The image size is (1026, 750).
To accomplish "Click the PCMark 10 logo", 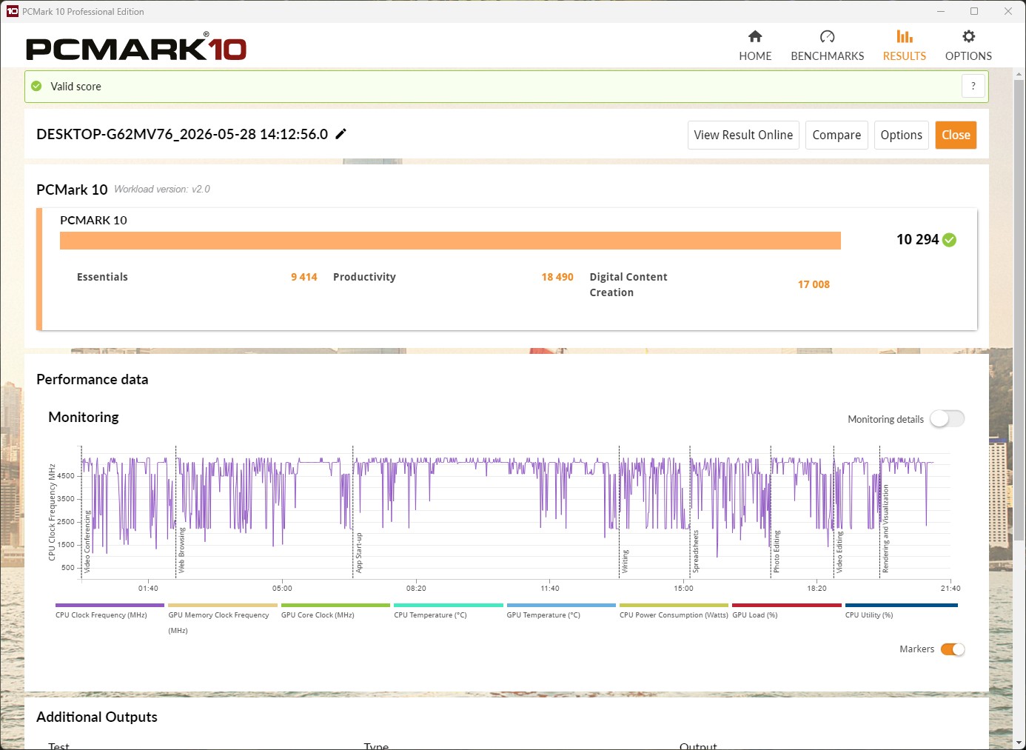I will [x=136, y=47].
